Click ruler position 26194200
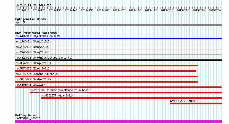Viewport: 229px width, 124px height. tap(167, 10)
